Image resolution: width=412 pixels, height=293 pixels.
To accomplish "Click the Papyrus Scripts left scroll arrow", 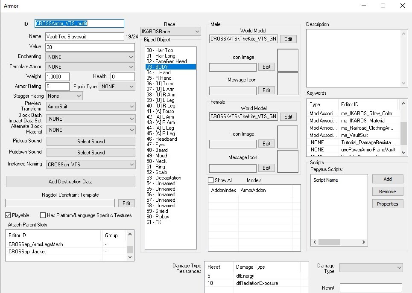I will click(x=315, y=242).
